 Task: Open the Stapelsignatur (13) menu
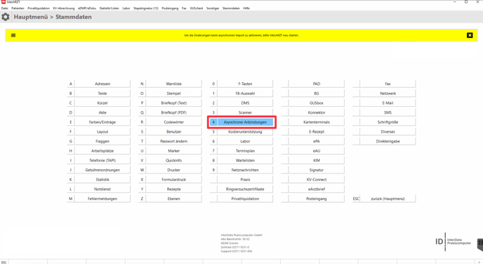point(146,8)
